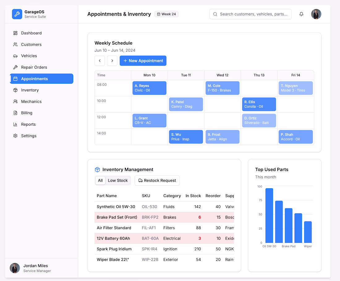Click Jordan Miles avatar in sidebar footer
Screen dimensions: 340x281
click(x=15, y=268)
